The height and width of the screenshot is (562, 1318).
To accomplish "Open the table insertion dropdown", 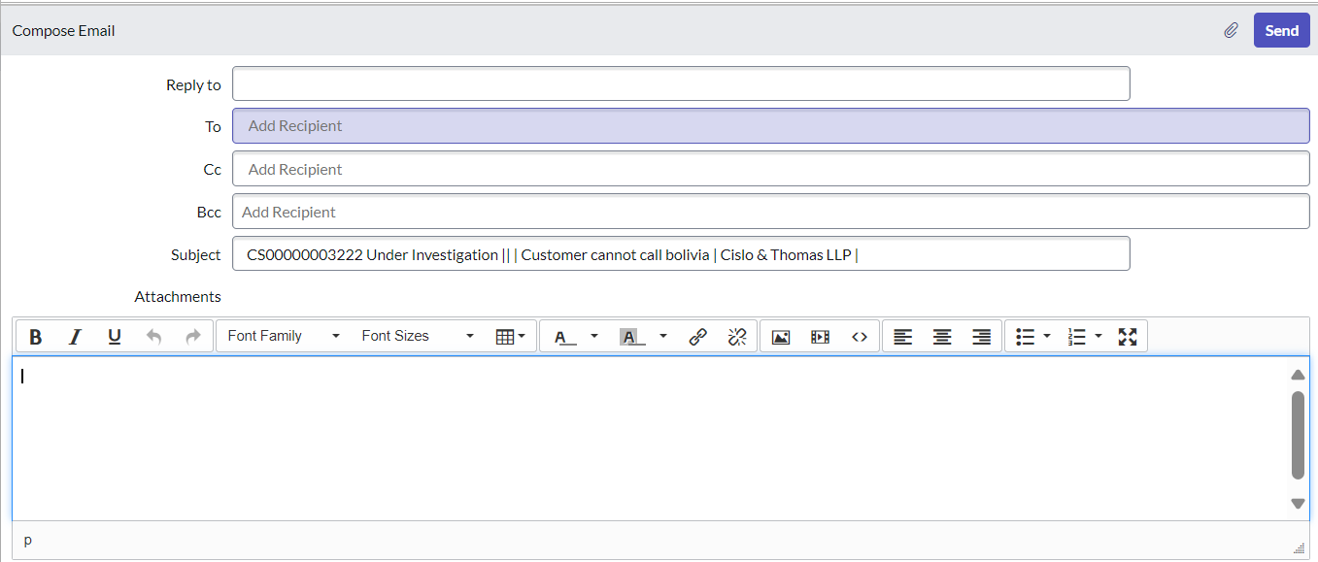I will tap(508, 336).
